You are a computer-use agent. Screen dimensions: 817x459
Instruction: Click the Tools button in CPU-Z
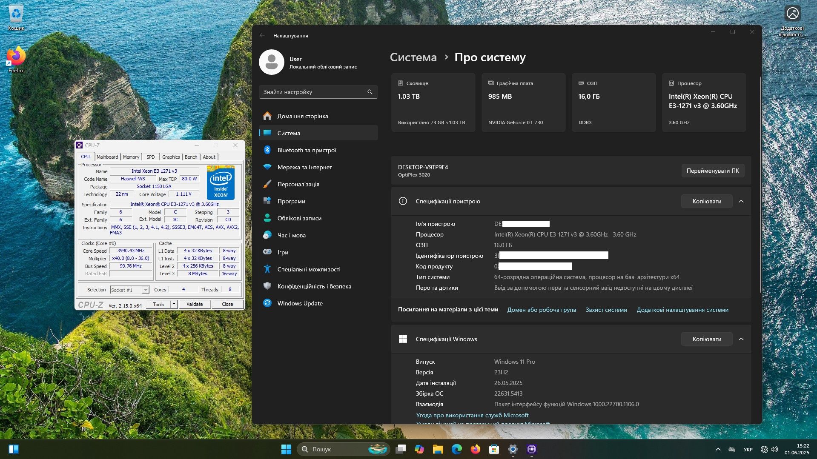[158, 304]
